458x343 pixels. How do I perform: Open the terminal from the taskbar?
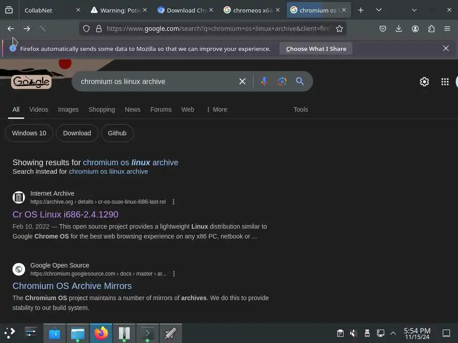tap(148, 333)
